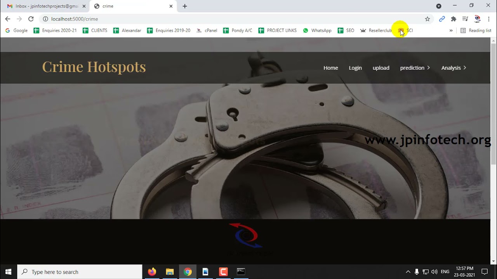Launch Firefox from the taskbar
The image size is (497, 279).
[152, 272]
